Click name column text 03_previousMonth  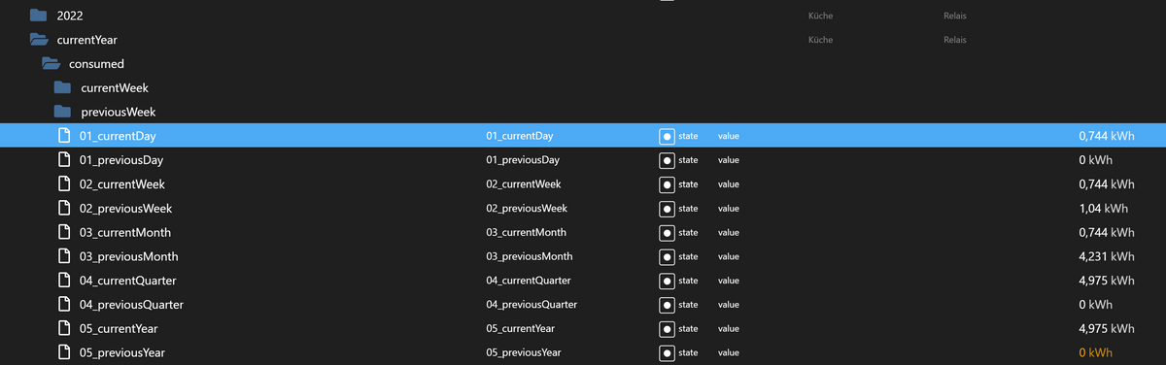[x=529, y=256]
